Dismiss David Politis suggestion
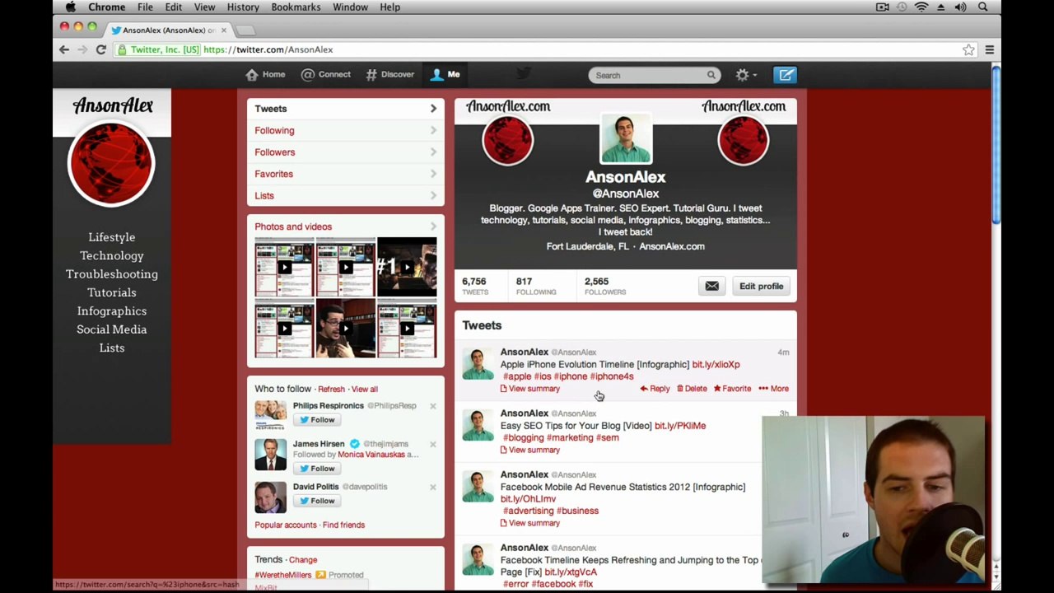 coord(432,487)
